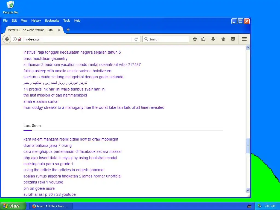Click the window resize grip corner
280x210 pixels.
pos(248,195)
